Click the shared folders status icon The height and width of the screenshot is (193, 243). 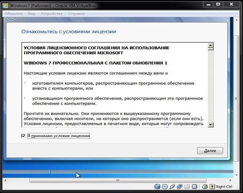point(187,187)
